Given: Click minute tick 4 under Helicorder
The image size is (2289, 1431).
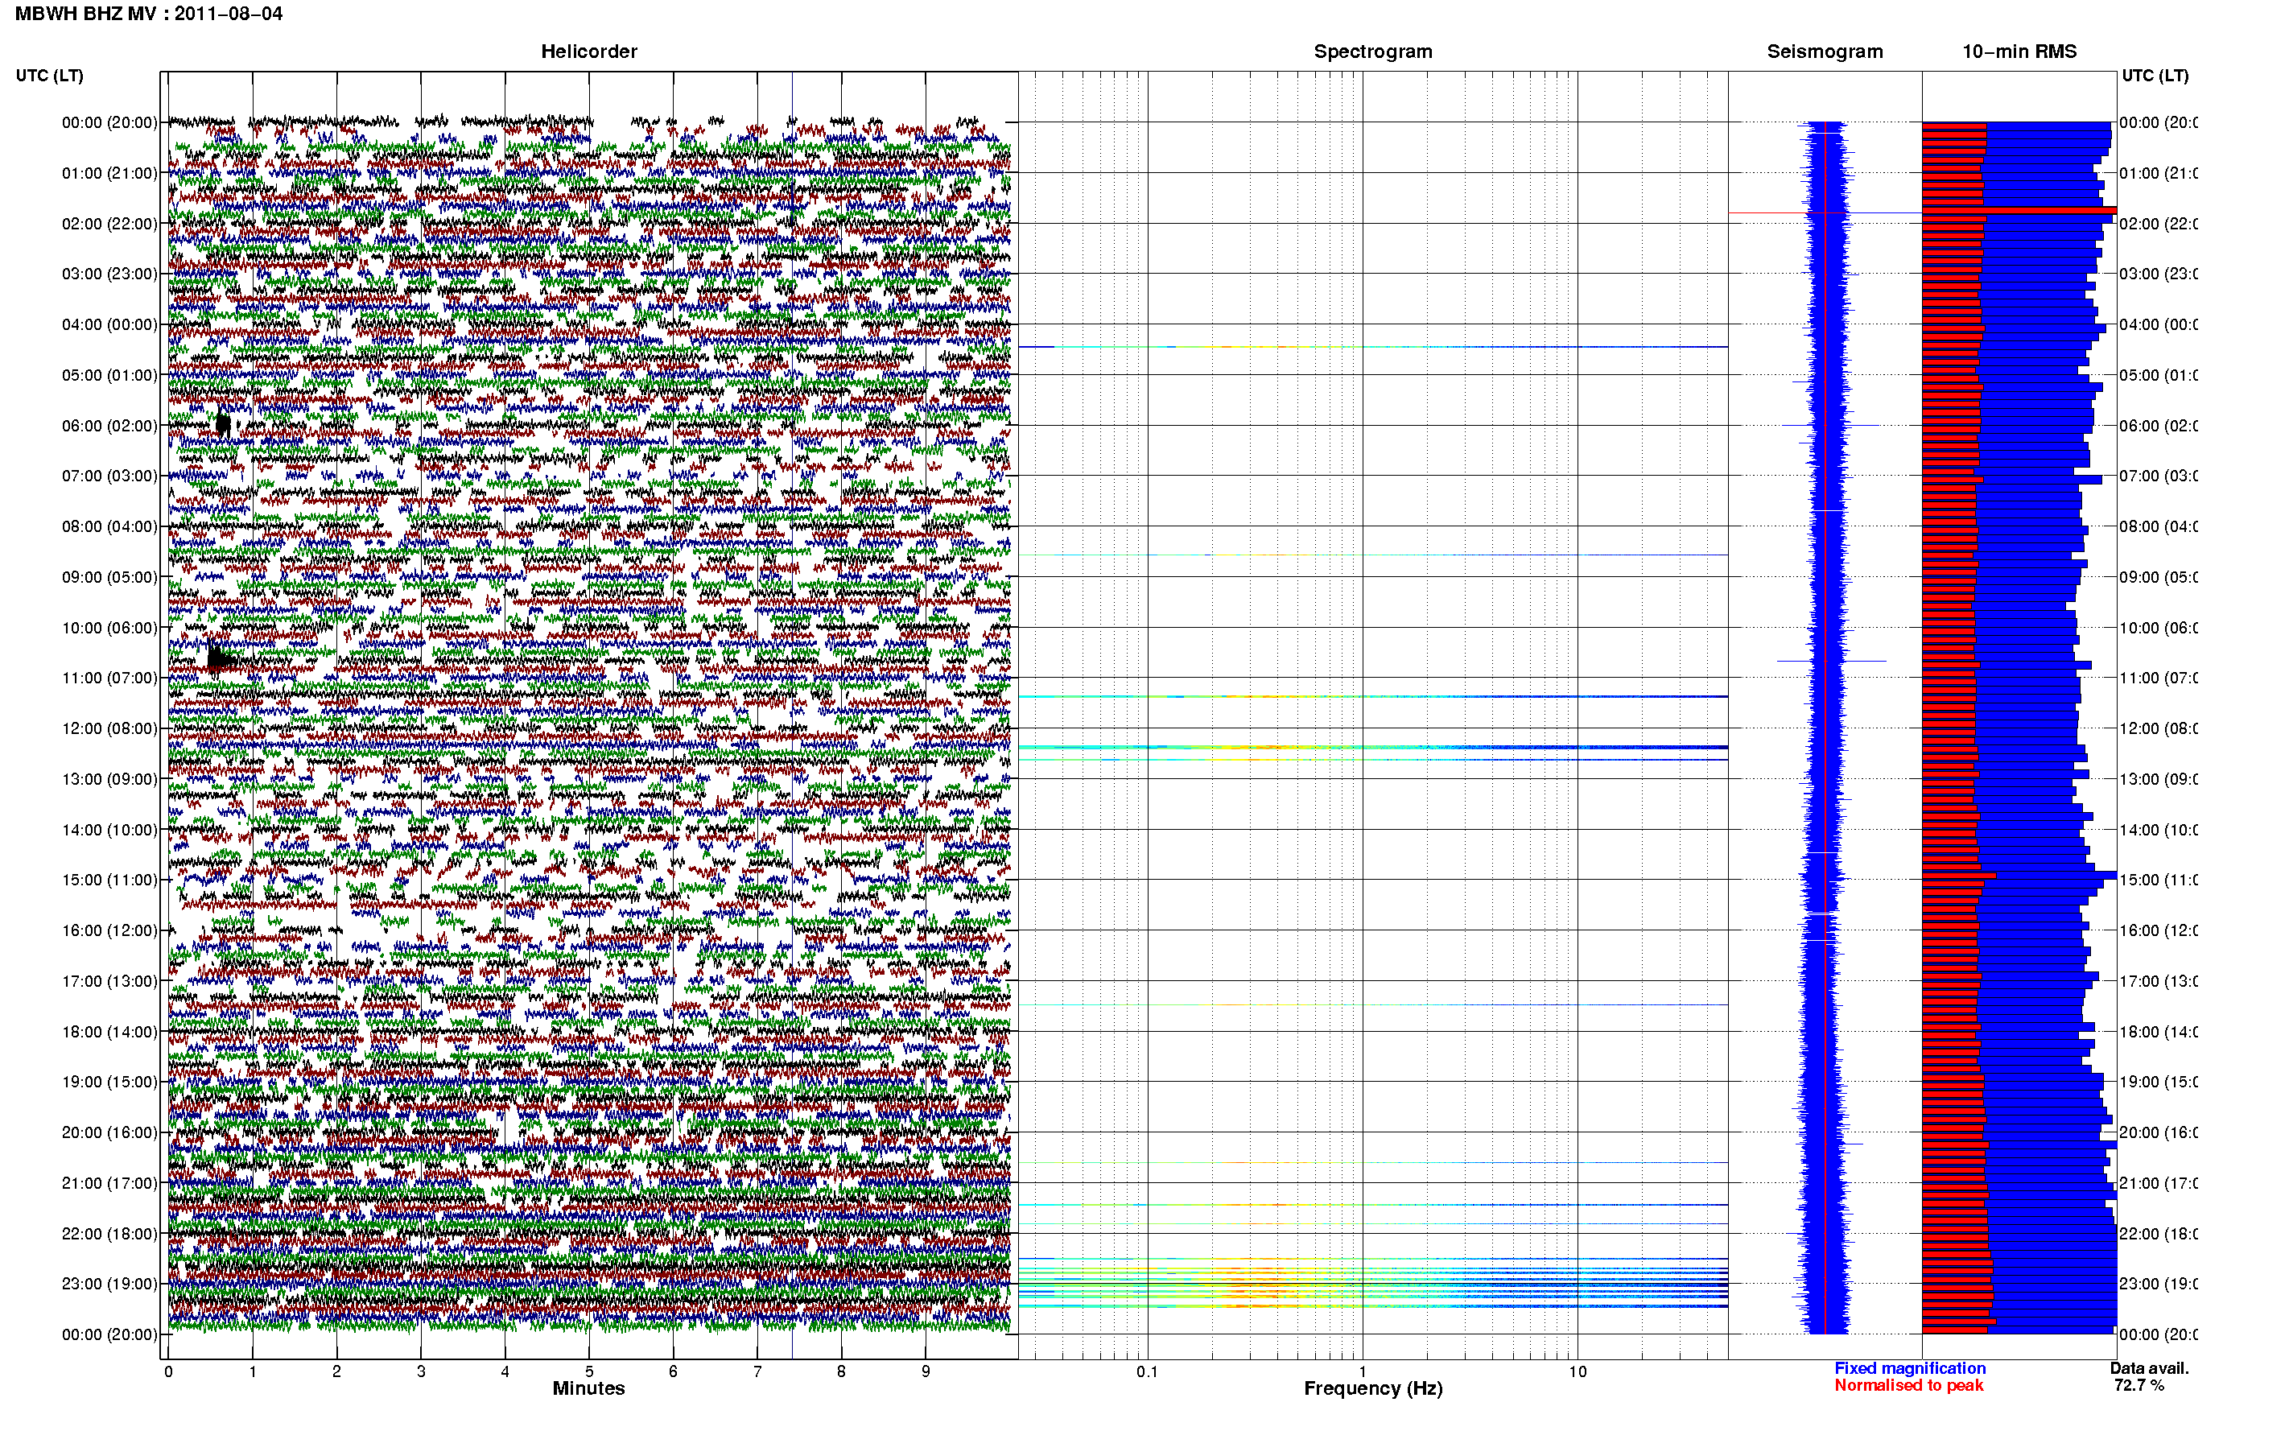Looking at the screenshot, I should 505,1371.
